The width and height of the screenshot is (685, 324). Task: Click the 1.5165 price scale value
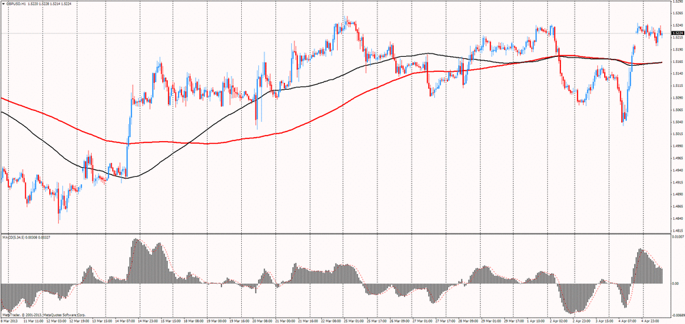[677, 62]
